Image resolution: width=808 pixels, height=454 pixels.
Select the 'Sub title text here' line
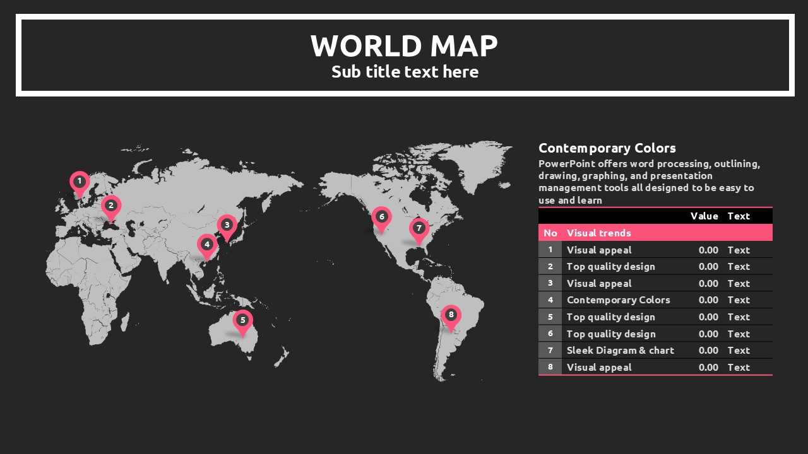pyautogui.click(x=405, y=72)
